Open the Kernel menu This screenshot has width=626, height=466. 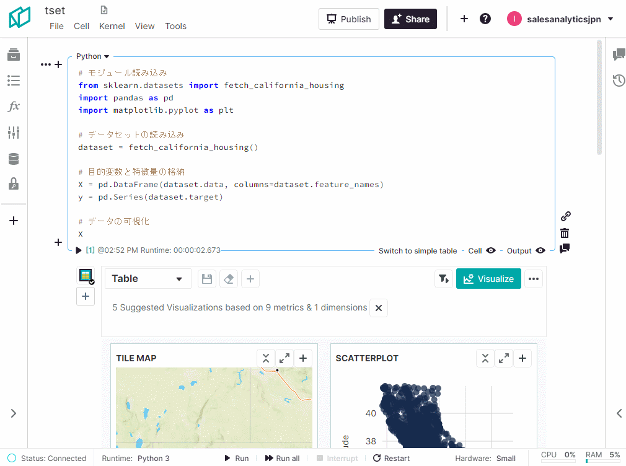coord(112,26)
